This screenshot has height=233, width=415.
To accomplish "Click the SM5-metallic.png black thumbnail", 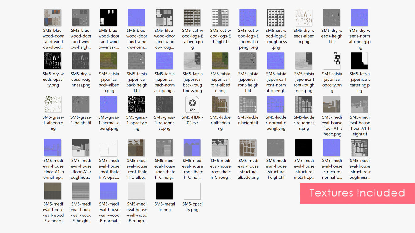I will [x=164, y=191].
